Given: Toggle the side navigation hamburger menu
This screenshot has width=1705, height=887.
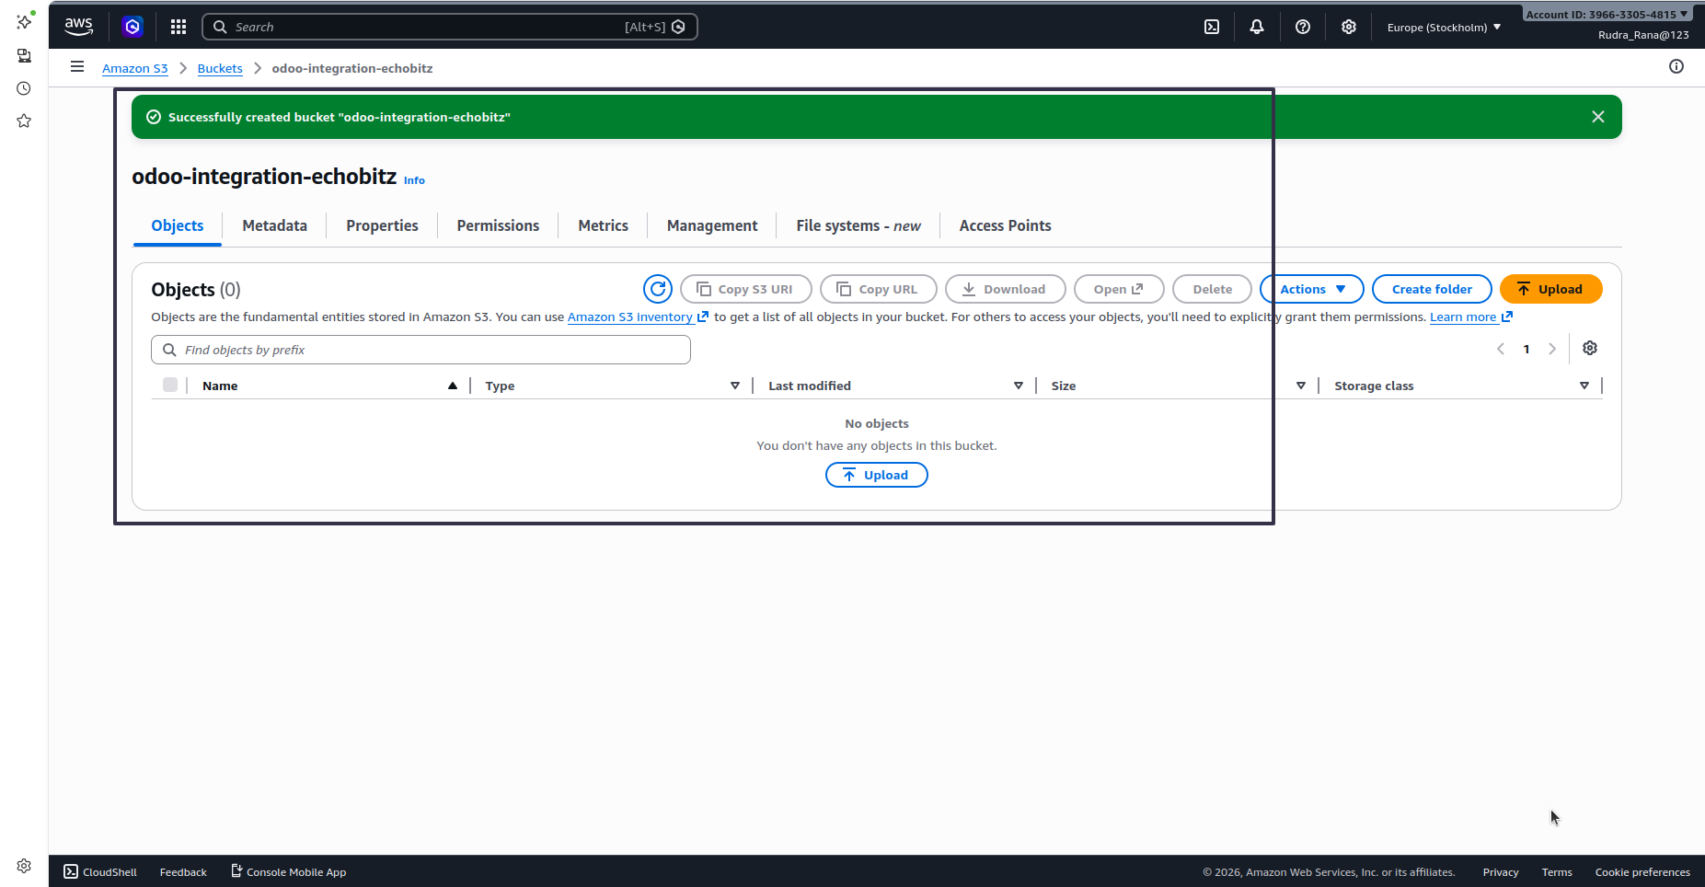Looking at the screenshot, I should coord(77,66).
